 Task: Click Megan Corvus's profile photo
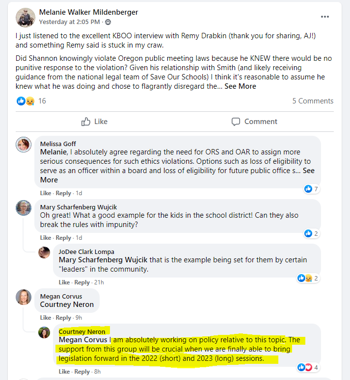24,297
